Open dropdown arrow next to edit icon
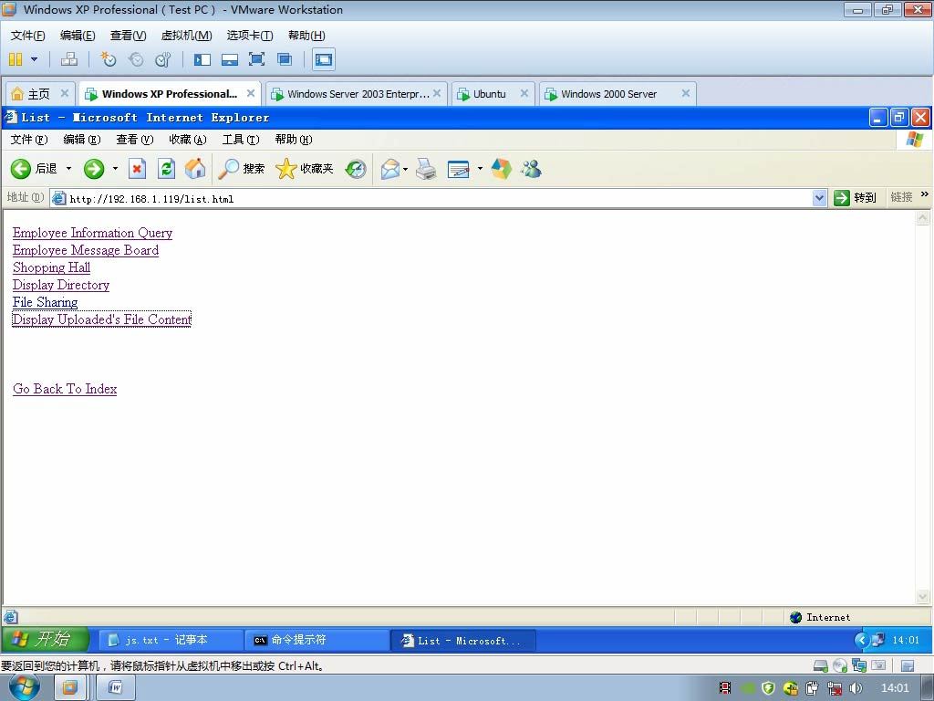934x701 pixels. 480,169
